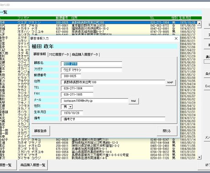The image size is (210, 173).
Task: Click the 住所 field 長野県長野市末広町100
Action: coord(113,82)
